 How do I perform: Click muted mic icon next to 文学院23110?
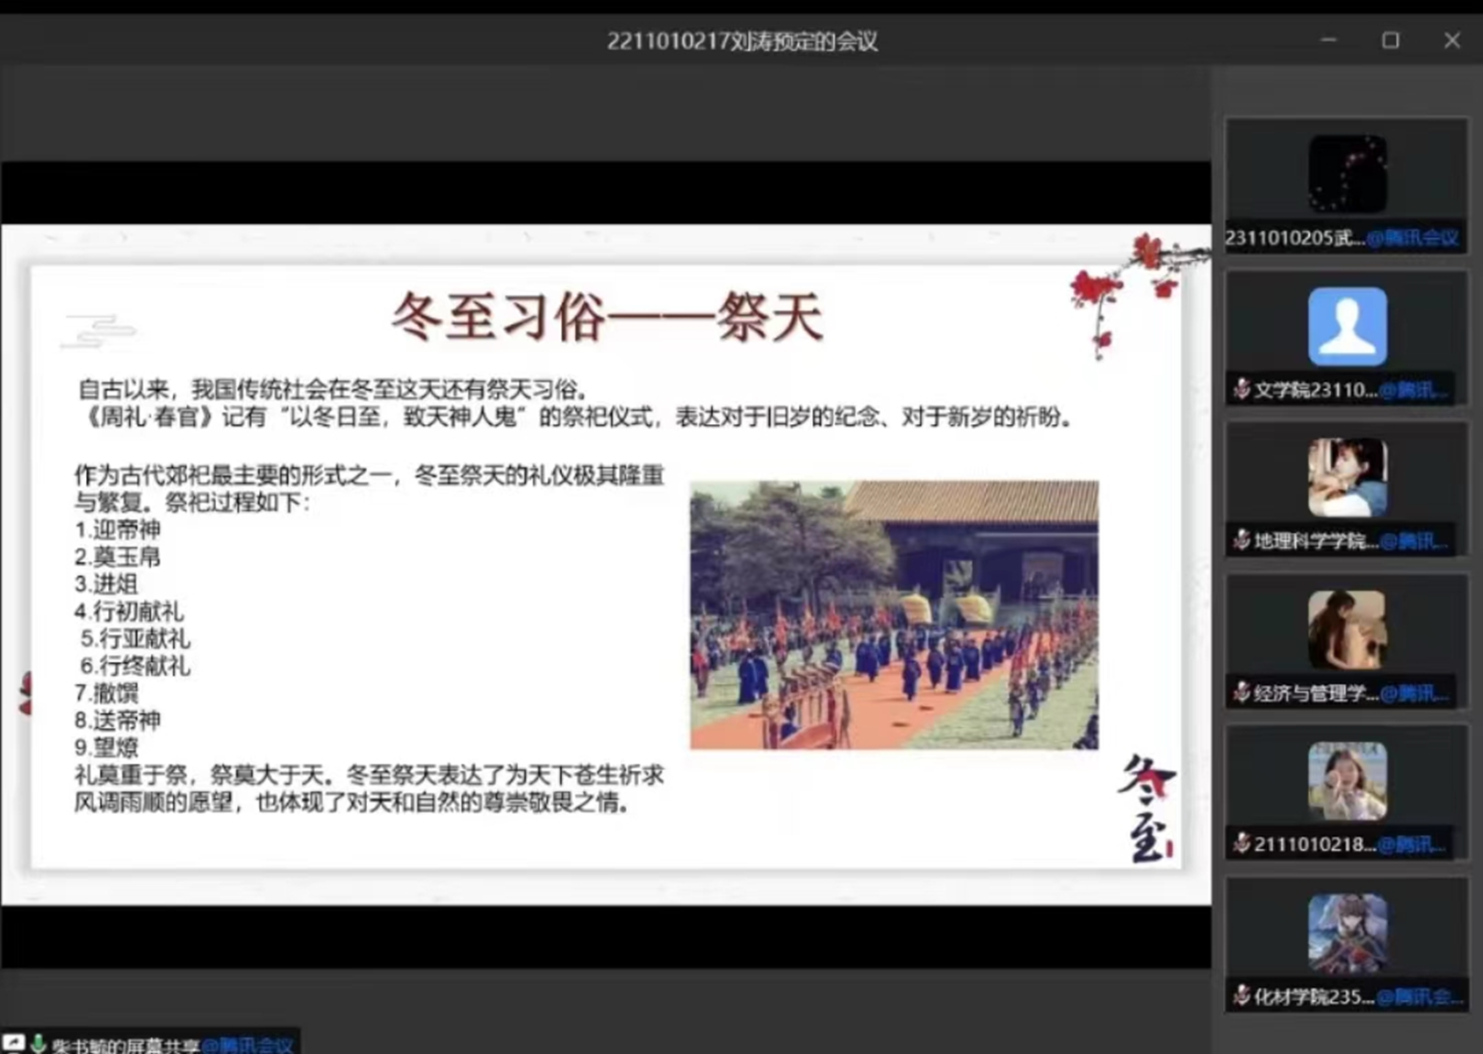[1241, 389]
